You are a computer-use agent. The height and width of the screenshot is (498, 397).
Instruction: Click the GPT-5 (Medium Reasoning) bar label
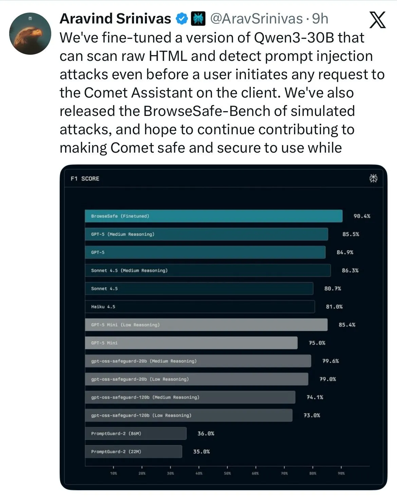click(x=122, y=234)
